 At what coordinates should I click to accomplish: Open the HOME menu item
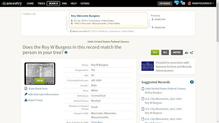click(x=30, y=3)
